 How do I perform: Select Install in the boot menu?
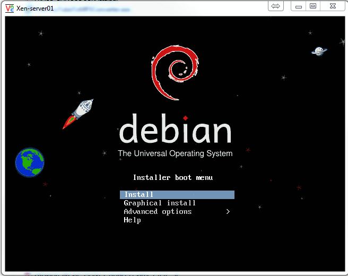(x=139, y=195)
